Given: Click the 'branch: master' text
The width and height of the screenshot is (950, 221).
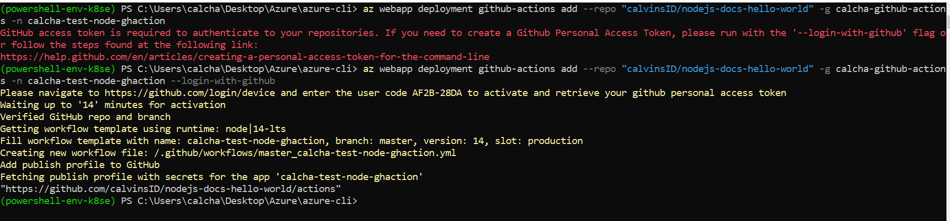Looking at the screenshot, I should [374, 141].
